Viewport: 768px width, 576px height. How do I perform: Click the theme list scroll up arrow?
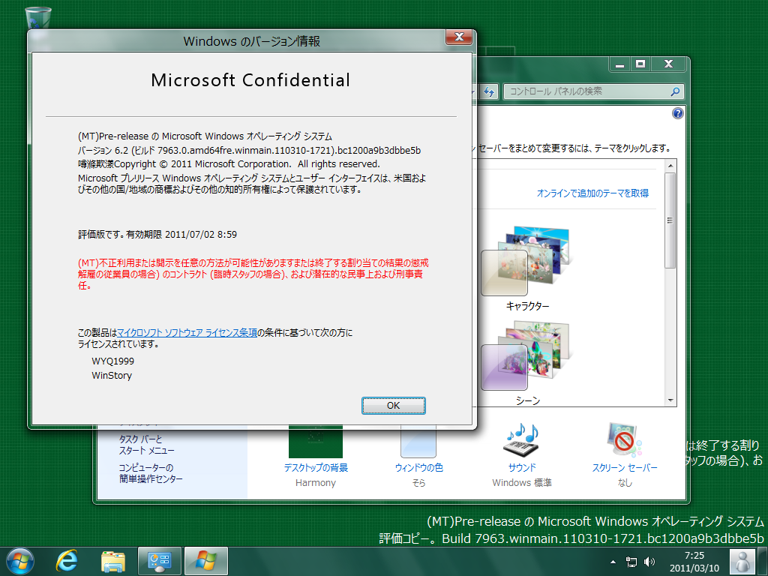tap(670, 166)
